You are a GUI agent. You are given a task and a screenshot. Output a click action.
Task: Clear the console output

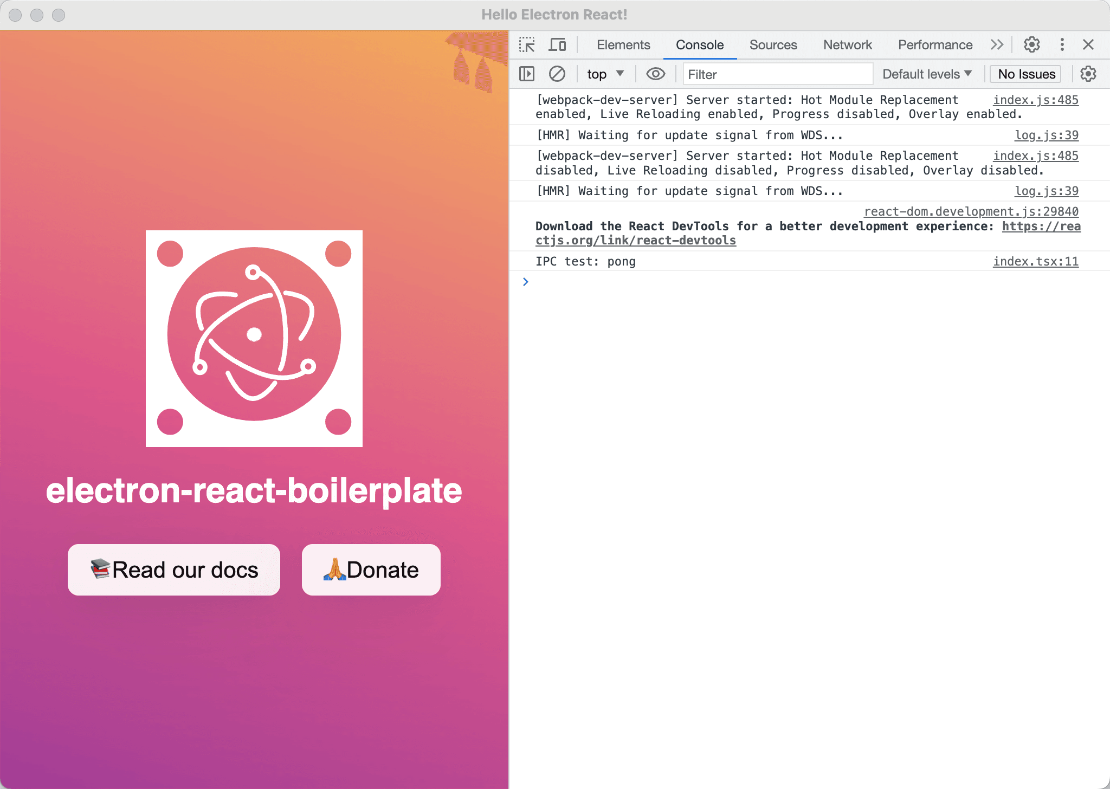(x=557, y=74)
